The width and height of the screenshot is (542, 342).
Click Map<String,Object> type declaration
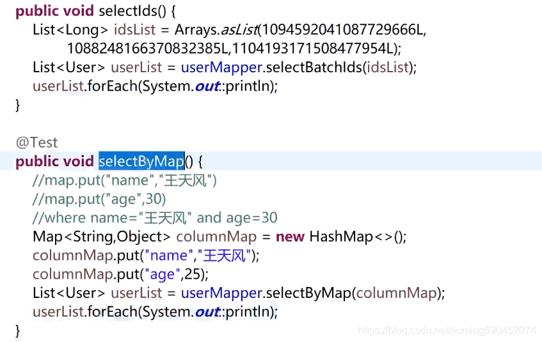102,237
